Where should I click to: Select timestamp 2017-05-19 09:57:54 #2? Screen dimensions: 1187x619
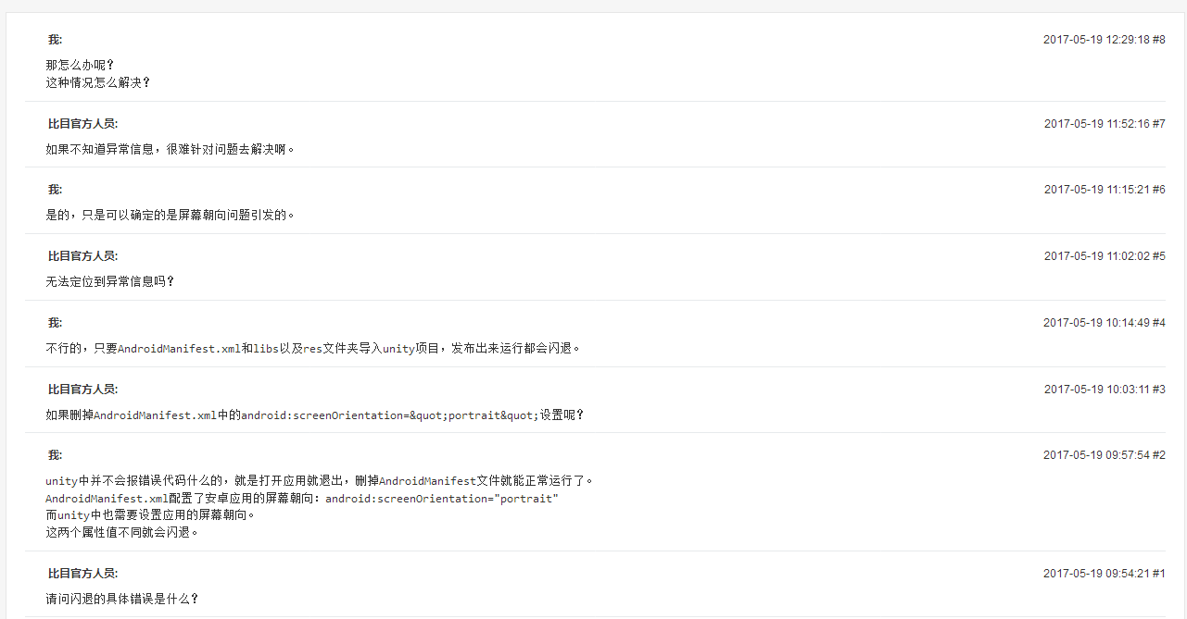[x=1104, y=455]
